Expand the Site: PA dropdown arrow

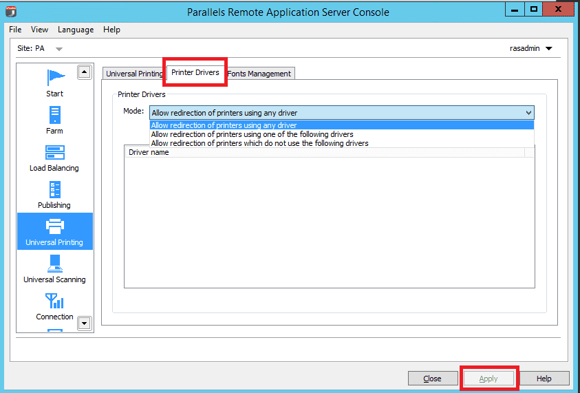pyautogui.click(x=58, y=49)
